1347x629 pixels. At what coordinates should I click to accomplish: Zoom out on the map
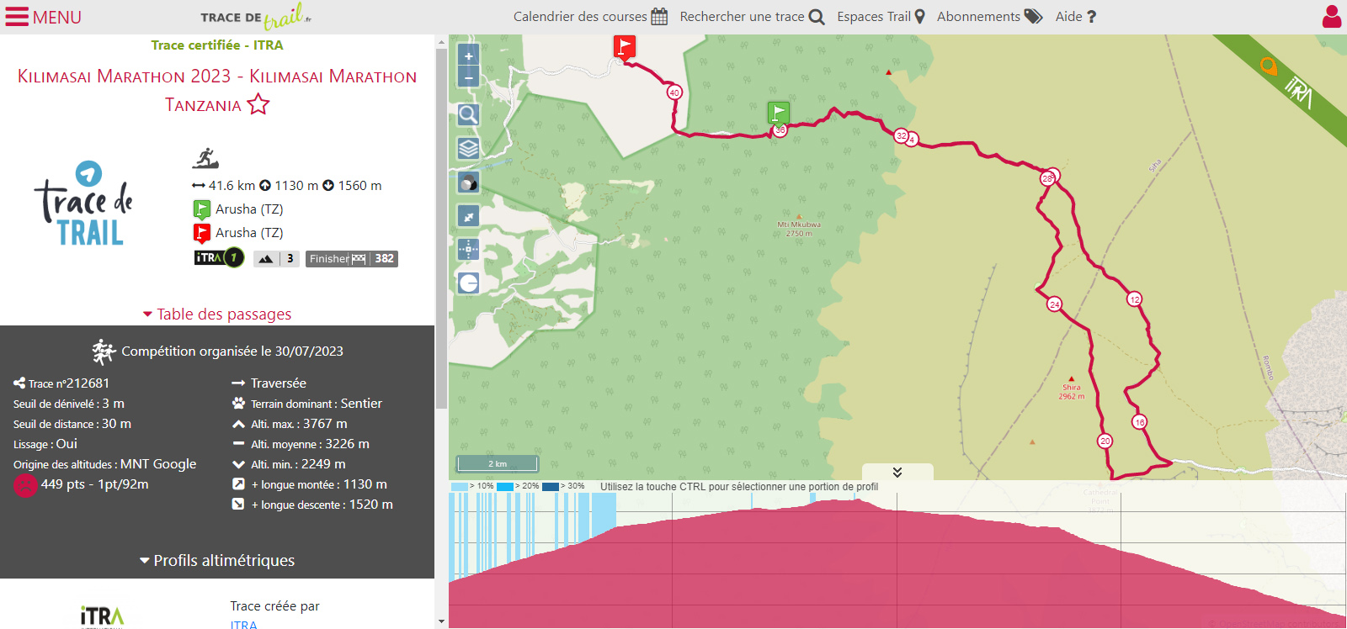point(468,77)
